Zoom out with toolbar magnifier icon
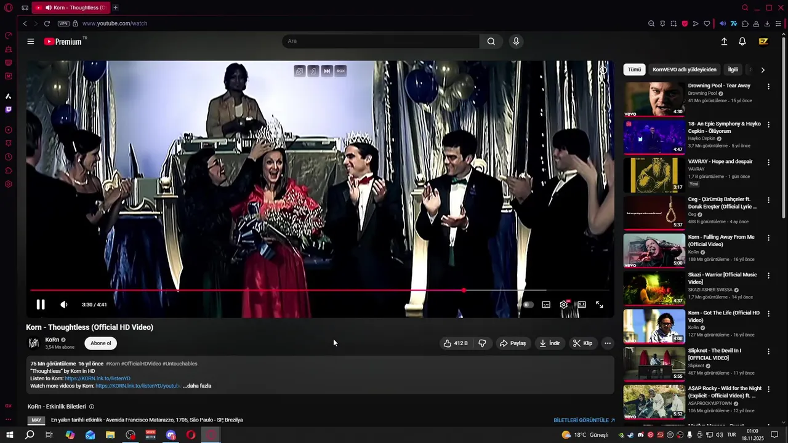788x443 pixels. (651, 23)
